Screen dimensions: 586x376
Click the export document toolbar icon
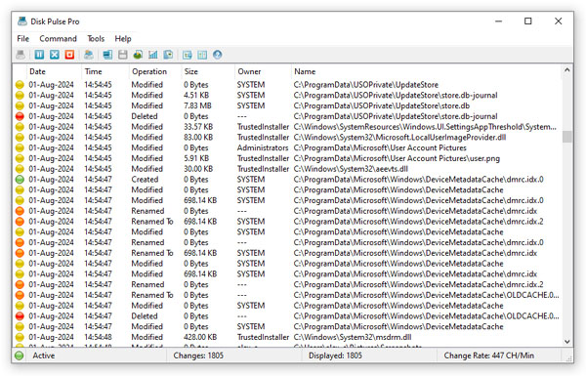click(x=168, y=55)
